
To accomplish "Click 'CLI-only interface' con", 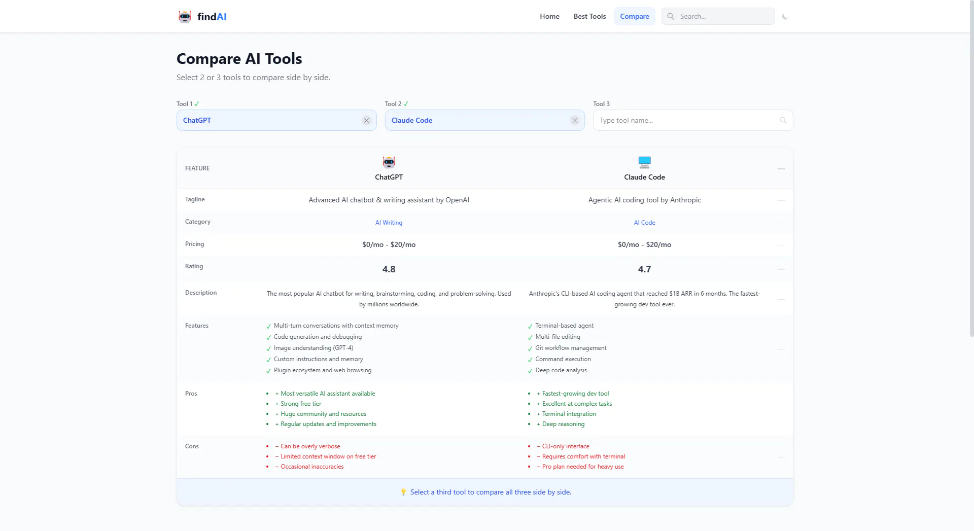I will [x=566, y=446].
